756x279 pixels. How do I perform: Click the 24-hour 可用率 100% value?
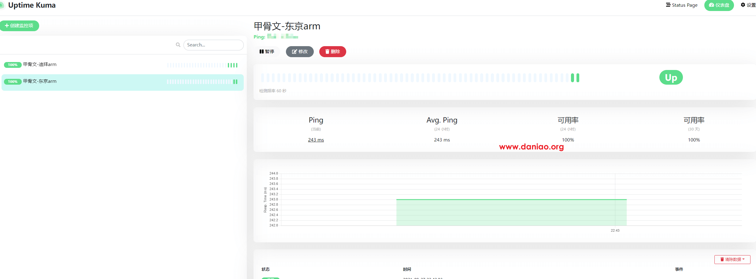568,140
